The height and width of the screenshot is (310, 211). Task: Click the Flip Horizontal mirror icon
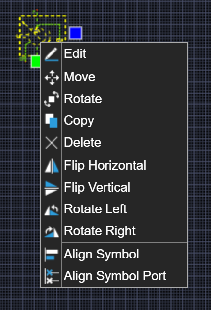52,166
